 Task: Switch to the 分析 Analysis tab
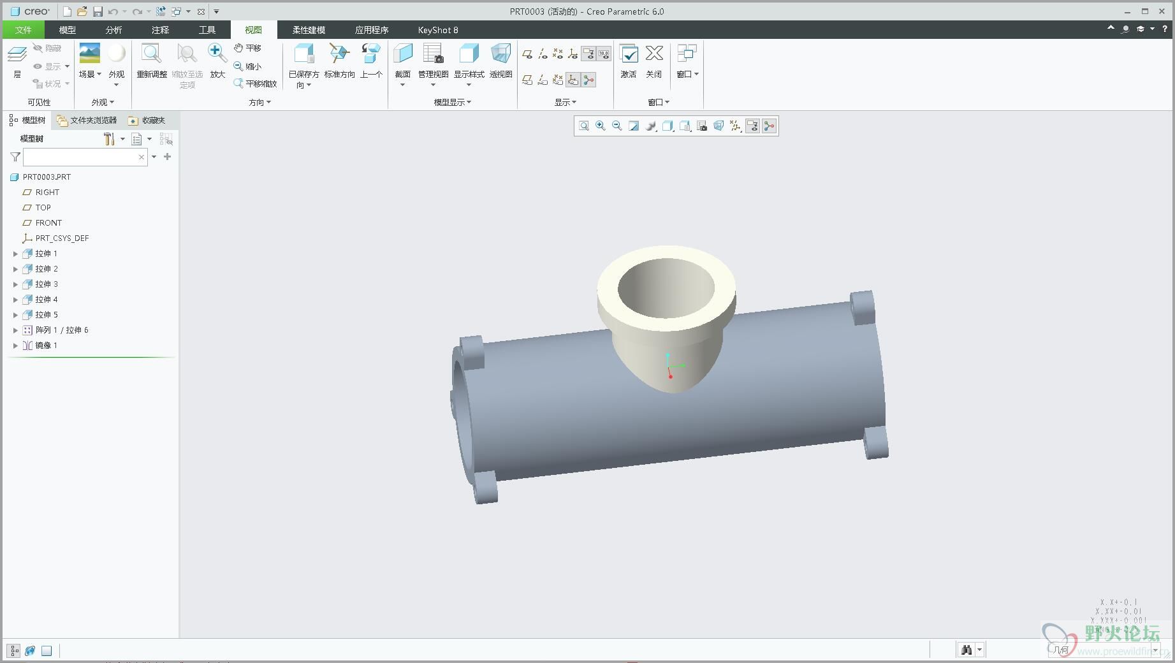click(x=114, y=30)
